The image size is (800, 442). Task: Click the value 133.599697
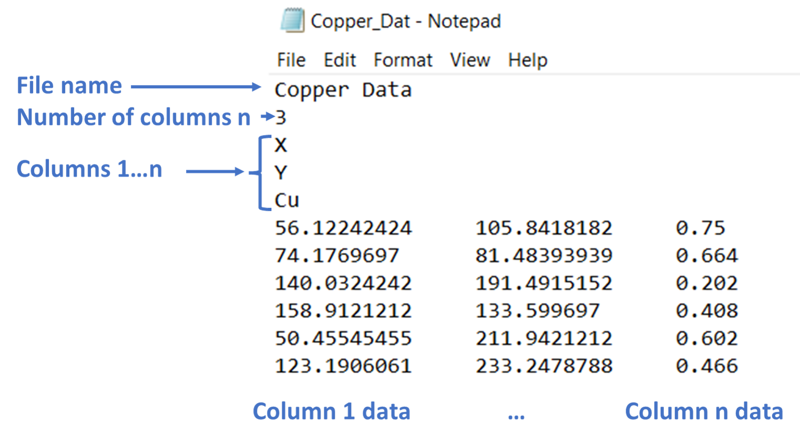pos(538,311)
